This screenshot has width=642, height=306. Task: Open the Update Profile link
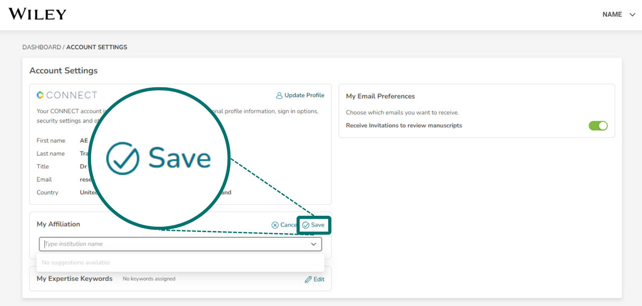pyautogui.click(x=300, y=95)
